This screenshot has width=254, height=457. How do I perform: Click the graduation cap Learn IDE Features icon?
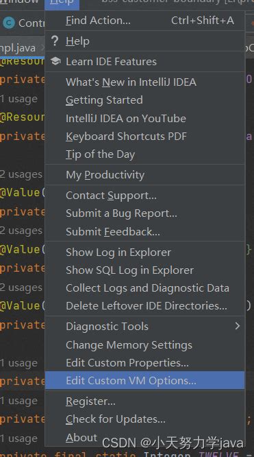[55, 61]
